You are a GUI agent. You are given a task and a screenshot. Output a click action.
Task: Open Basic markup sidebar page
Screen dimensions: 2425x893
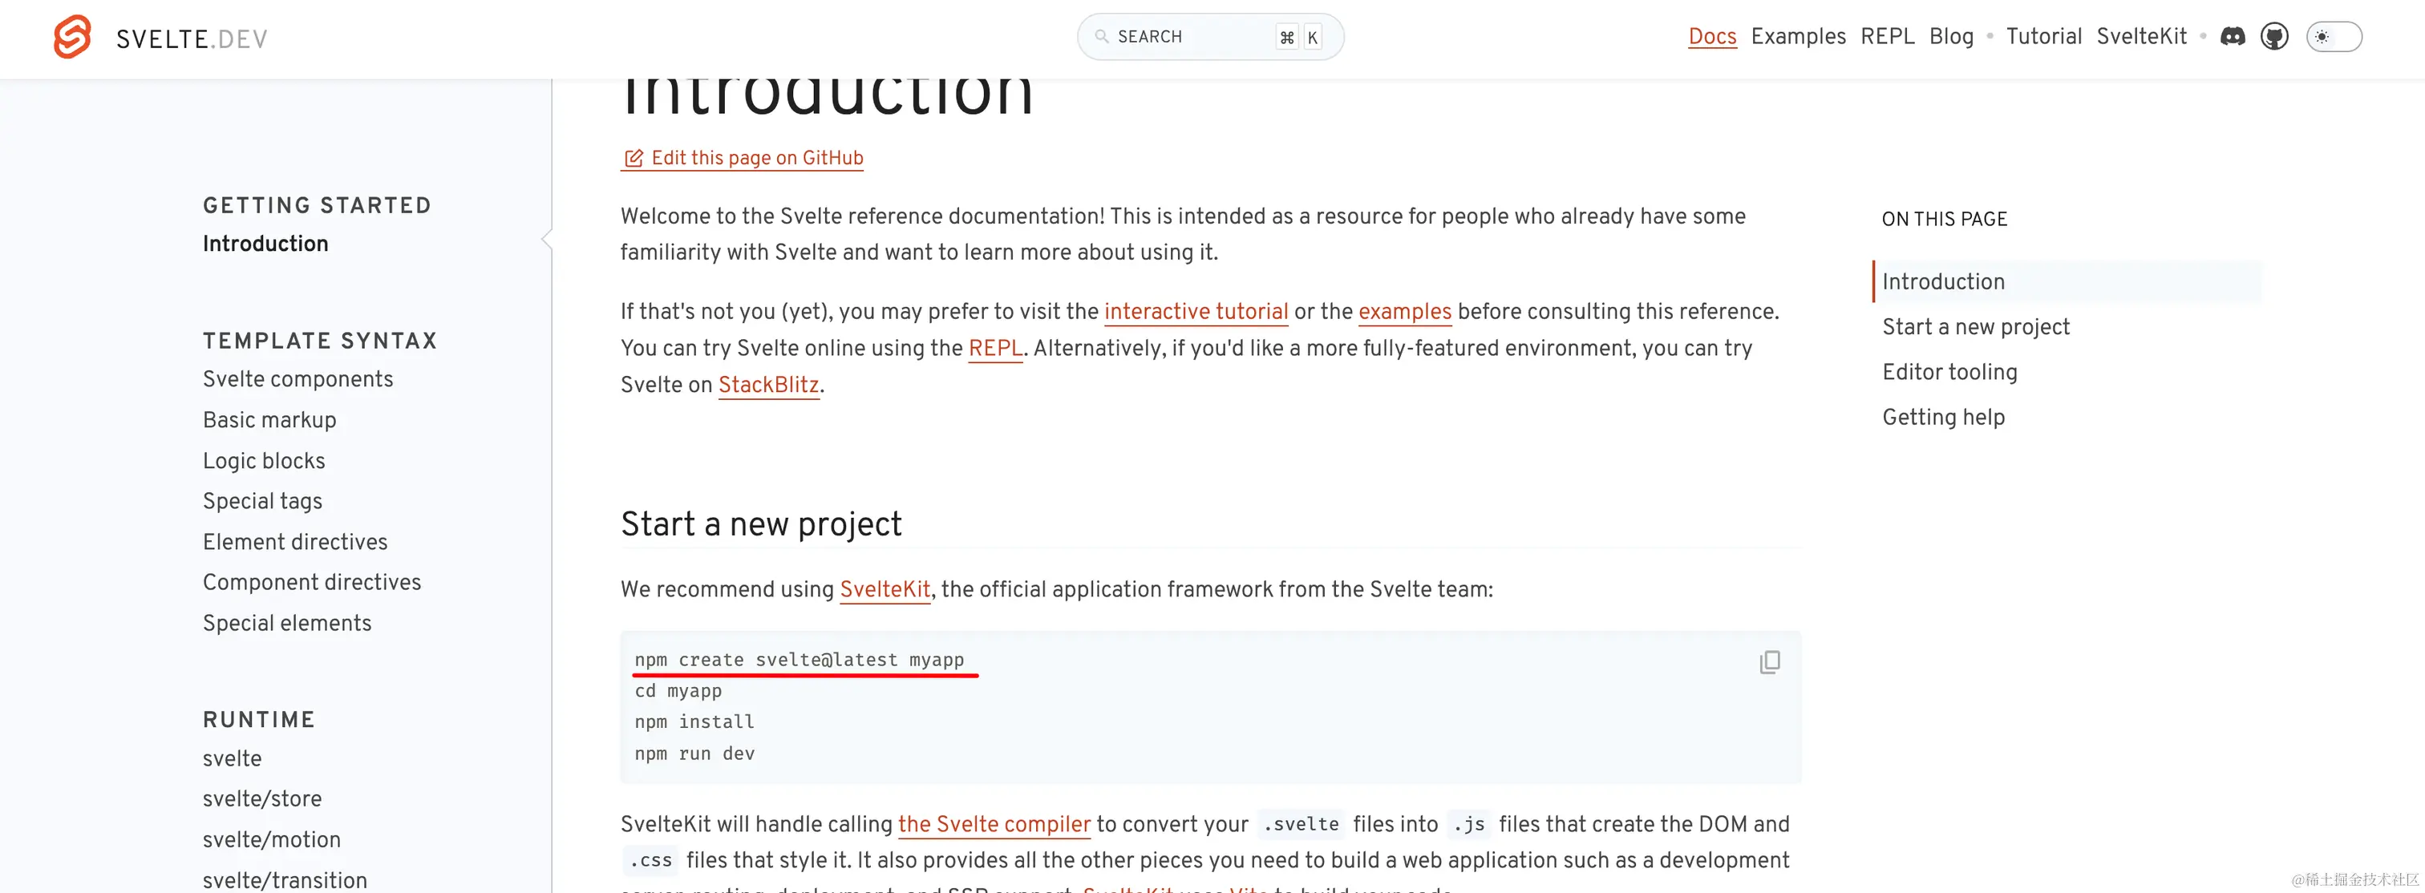coord(269,420)
